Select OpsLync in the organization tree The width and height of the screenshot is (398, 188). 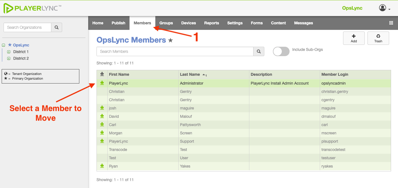pyautogui.click(x=21, y=45)
